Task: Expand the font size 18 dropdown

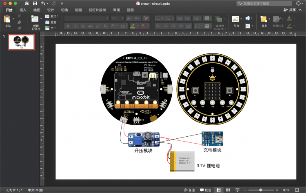Action: [x=122, y=18]
